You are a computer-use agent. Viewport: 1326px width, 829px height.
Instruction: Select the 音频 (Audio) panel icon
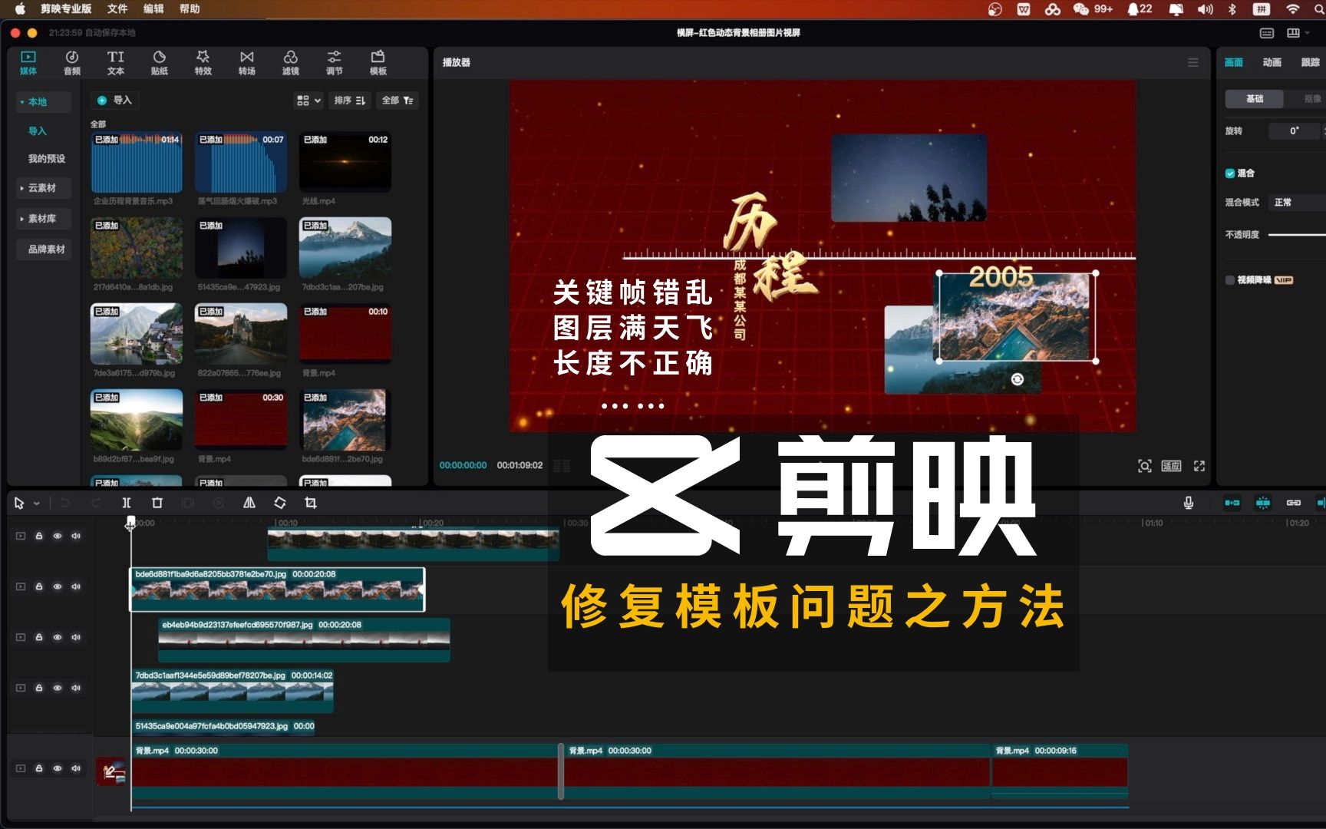[x=71, y=62]
